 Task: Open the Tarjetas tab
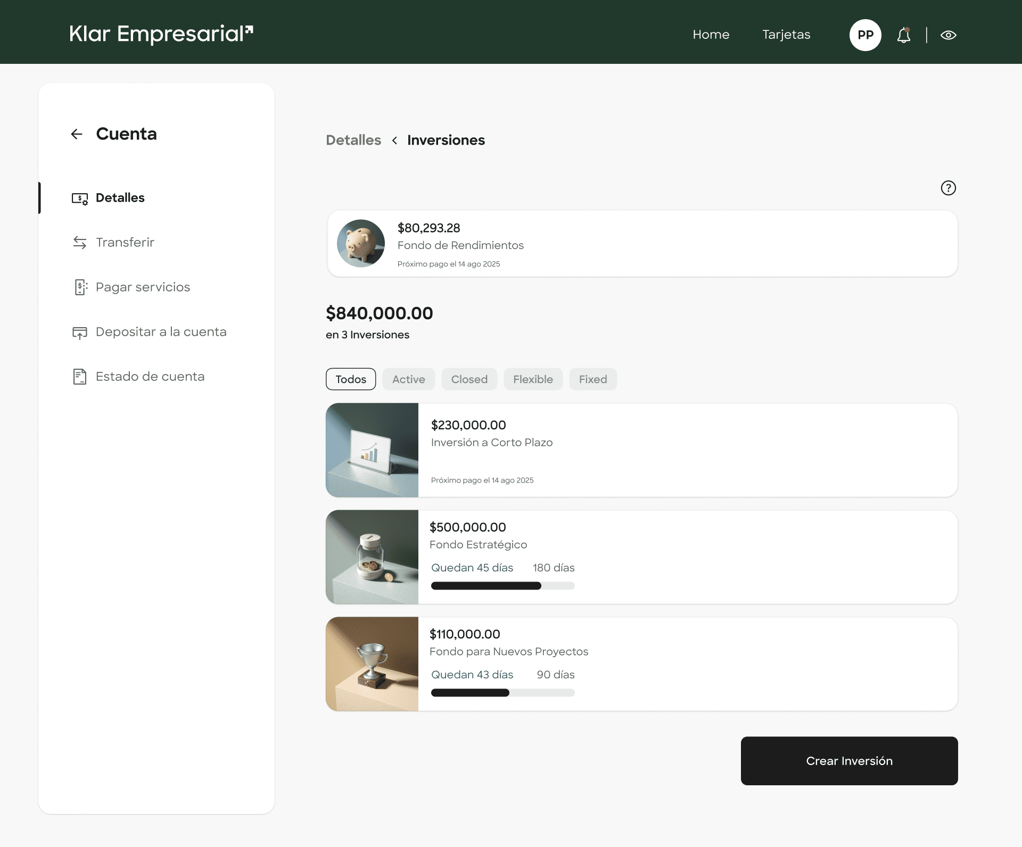(786, 35)
